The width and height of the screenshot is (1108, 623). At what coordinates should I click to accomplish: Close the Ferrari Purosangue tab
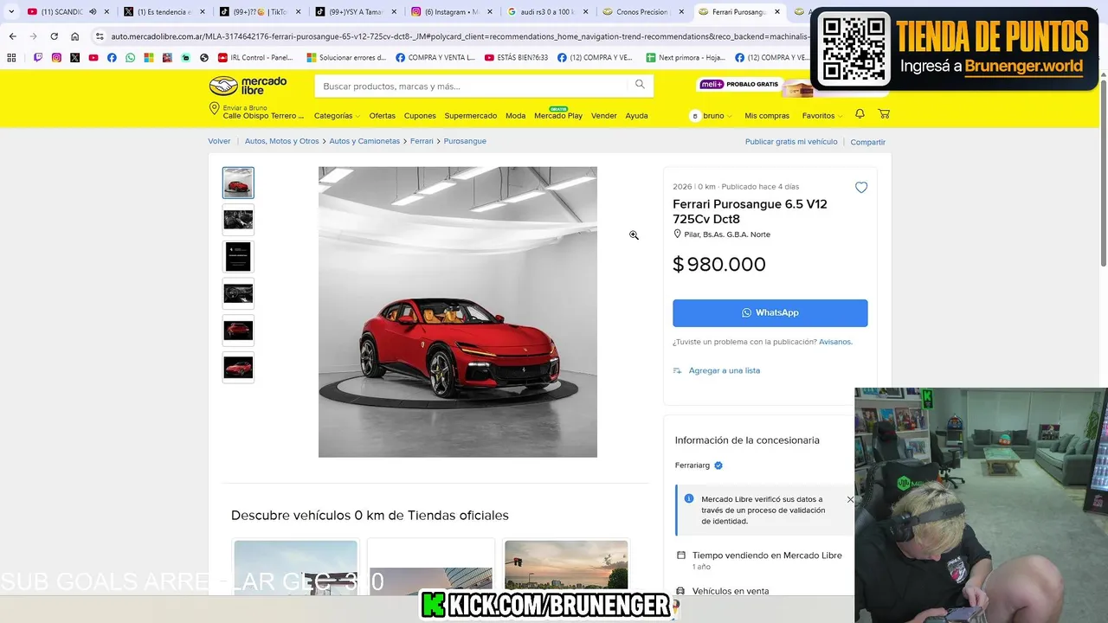pyautogui.click(x=776, y=12)
